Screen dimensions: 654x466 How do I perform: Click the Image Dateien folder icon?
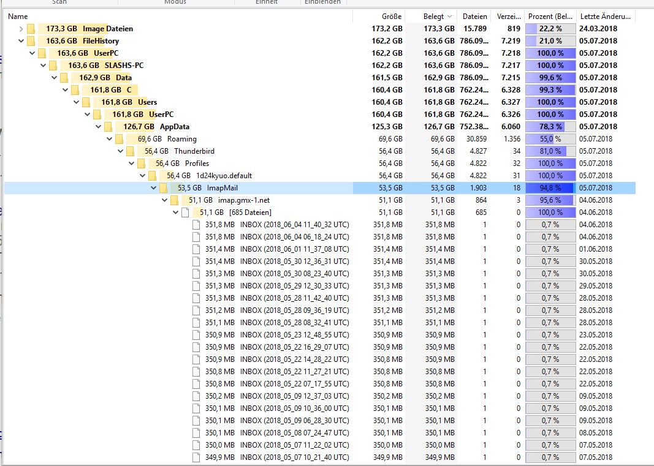coord(31,29)
